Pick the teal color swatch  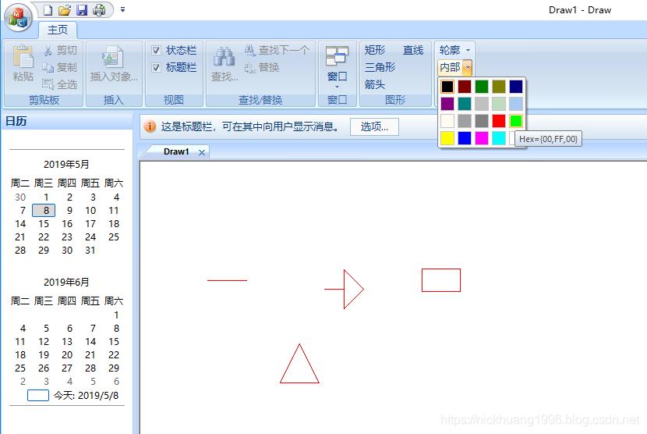click(465, 104)
